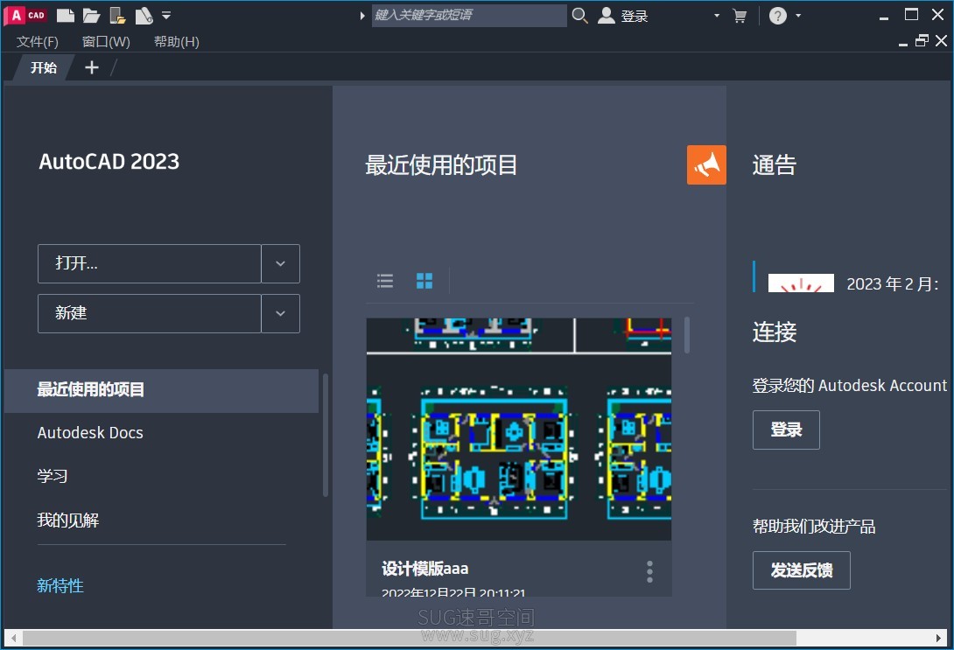This screenshot has height=650, width=954.
Task: Select 最近使用的项目 in the left sidebar
Action: [x=161, y=390]
